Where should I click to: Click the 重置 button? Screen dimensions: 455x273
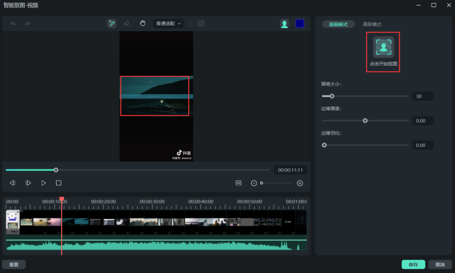[14, 264]
